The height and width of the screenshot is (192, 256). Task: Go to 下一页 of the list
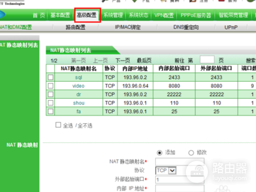point(123,60)
